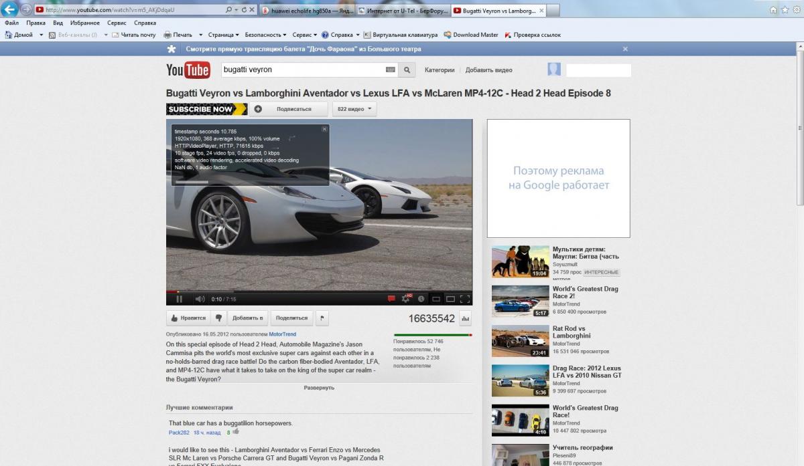Viewport: 804px width, 466px height.
Task: Switch to large player size
Action: pyautogui.click(x=450, y=299)
